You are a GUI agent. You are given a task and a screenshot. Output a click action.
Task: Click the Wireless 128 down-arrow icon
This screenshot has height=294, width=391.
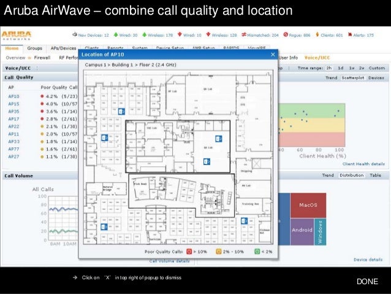tap(208, 34)
